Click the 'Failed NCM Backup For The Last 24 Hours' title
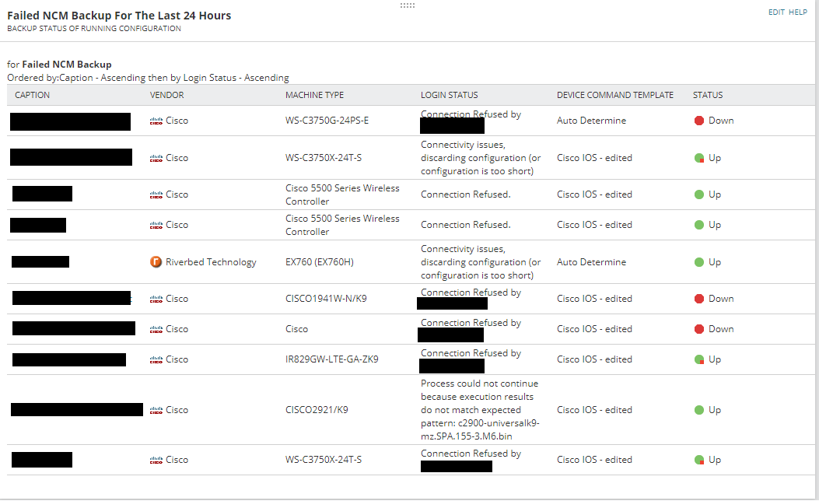This screenshot has width=819, height=501. 119,16
